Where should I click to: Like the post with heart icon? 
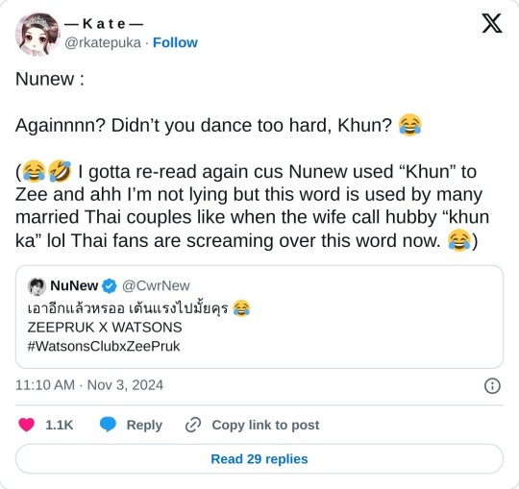(27, 425)
